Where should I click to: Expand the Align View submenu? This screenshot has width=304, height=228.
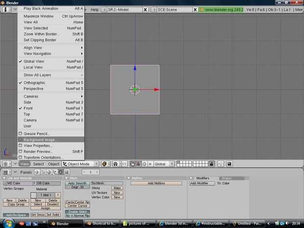pos(51,48)
